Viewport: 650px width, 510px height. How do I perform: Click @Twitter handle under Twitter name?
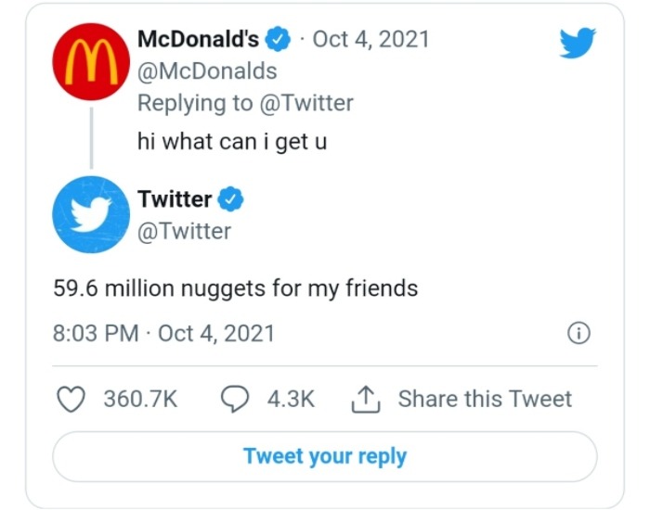[184, 231]
